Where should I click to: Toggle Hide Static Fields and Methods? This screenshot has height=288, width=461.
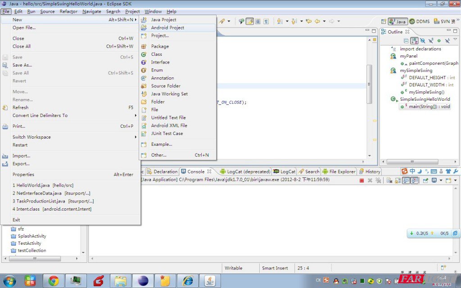[431, 41]
